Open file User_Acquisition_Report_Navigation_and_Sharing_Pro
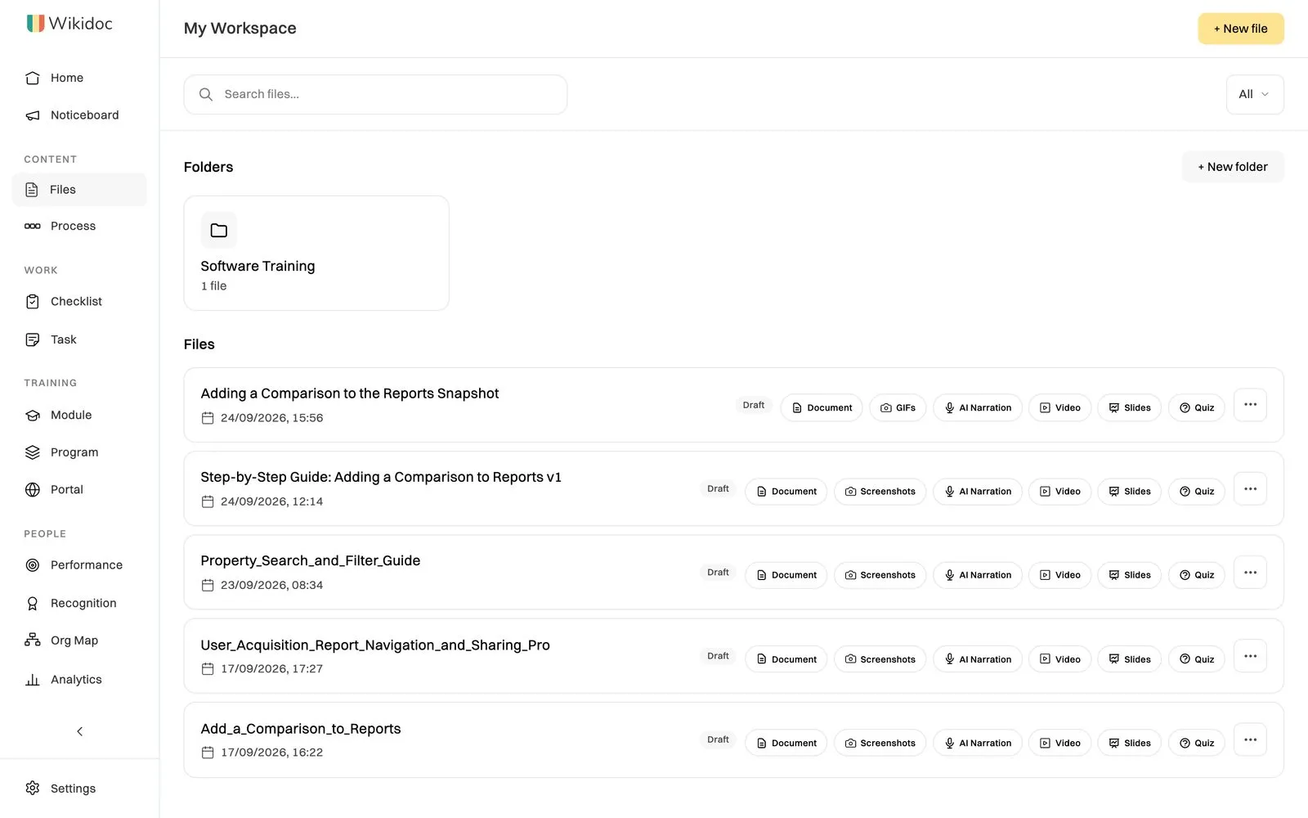The height and width of the screenshot is (818, 1308). coord(375,645)
